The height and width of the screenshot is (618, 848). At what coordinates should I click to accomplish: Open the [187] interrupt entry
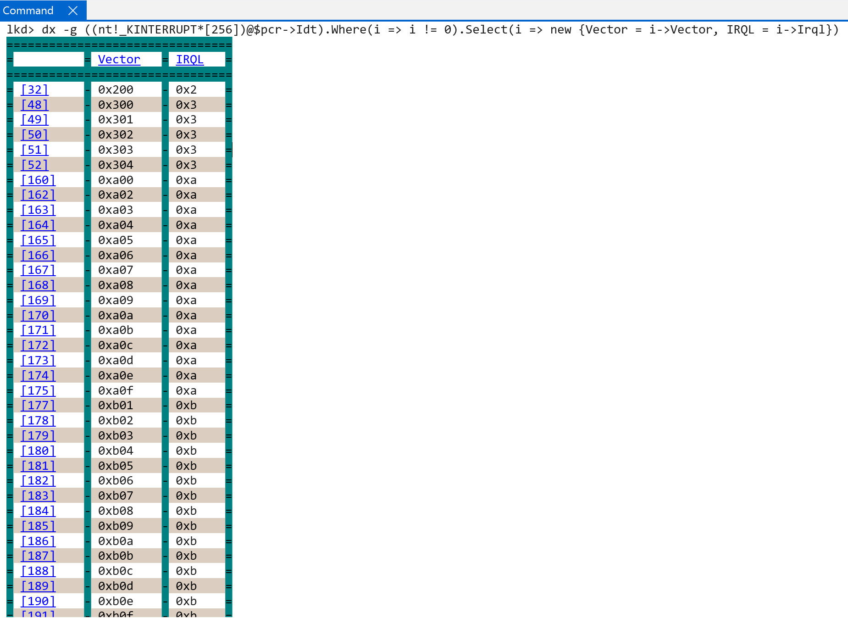tap(38, 556)
